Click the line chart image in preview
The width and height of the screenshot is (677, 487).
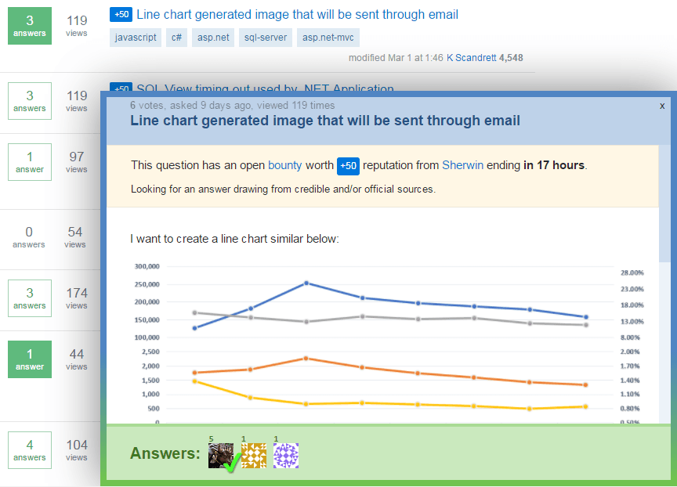[x=389, y=343]
